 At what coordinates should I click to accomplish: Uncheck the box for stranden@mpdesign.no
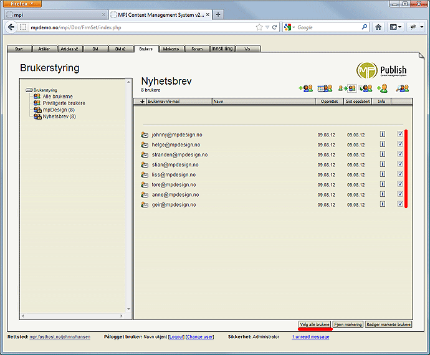400,154
